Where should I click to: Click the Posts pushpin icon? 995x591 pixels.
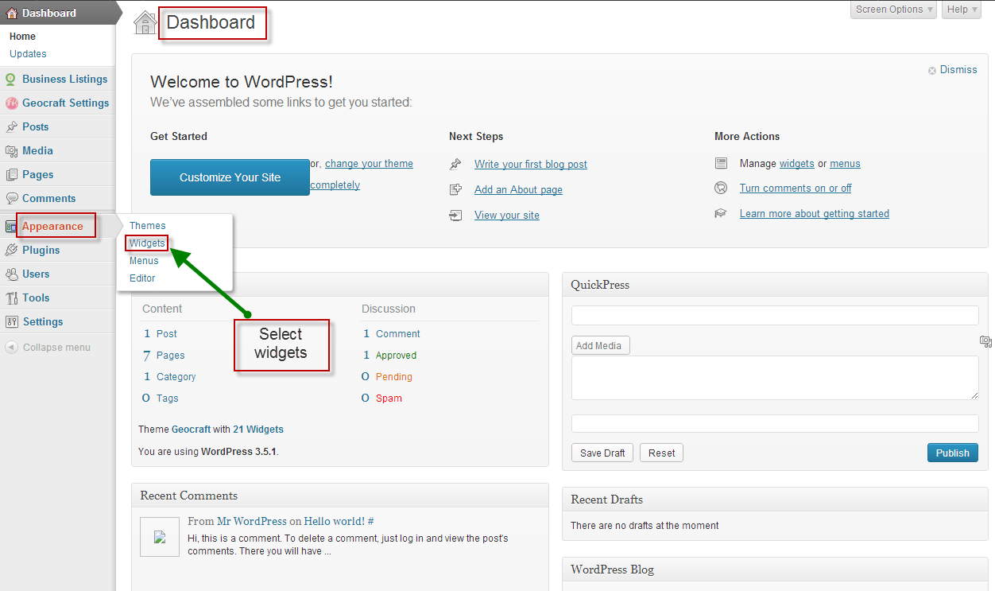(x=11, y=126)
